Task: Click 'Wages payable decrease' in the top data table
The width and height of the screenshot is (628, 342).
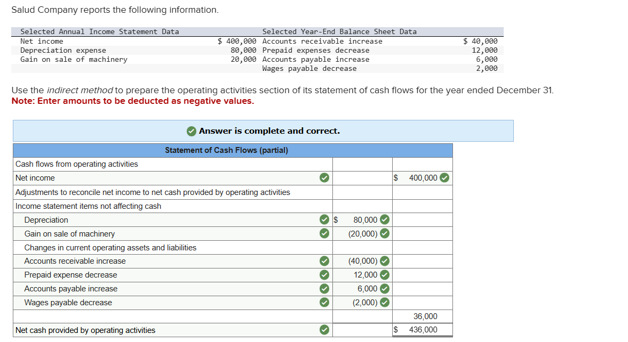Action: pos(309,68)
